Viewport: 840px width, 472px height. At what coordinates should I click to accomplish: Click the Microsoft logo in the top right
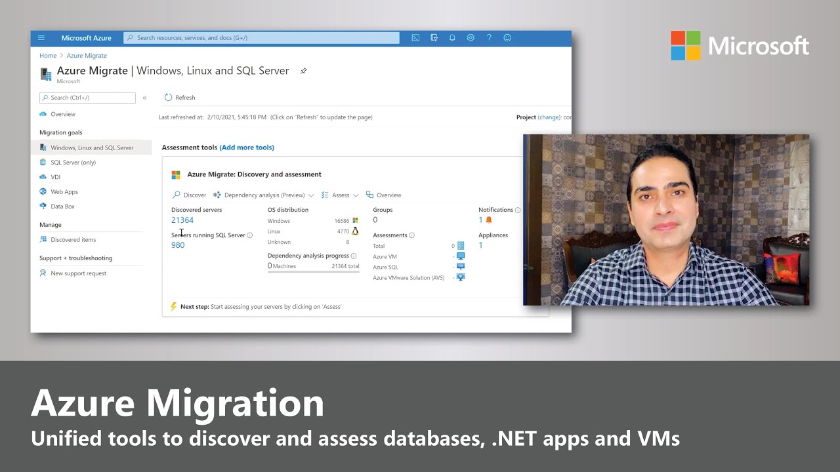[x=740, y=46]
